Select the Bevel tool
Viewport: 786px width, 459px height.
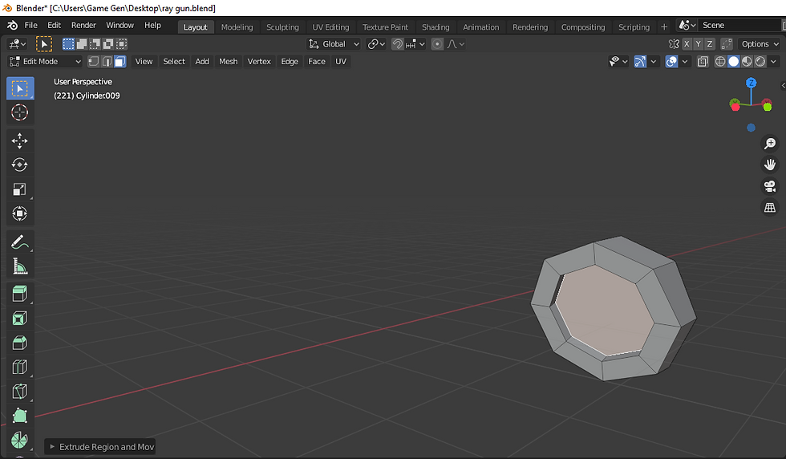pos(20,343)
